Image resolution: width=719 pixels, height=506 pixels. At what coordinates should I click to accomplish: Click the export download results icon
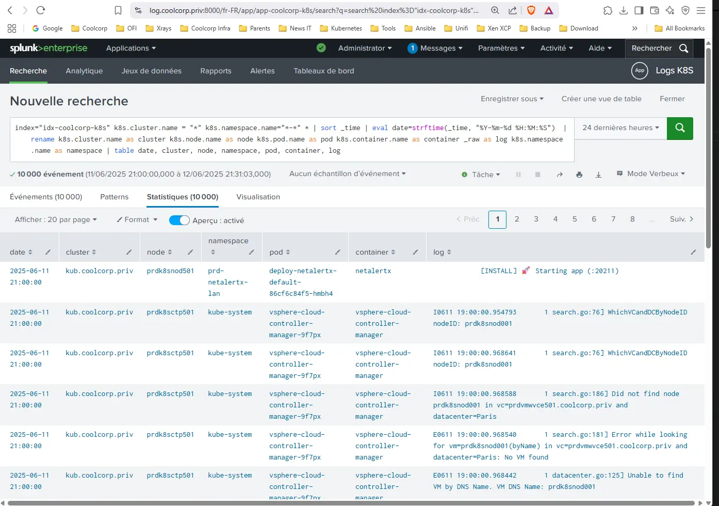(598, 175)
